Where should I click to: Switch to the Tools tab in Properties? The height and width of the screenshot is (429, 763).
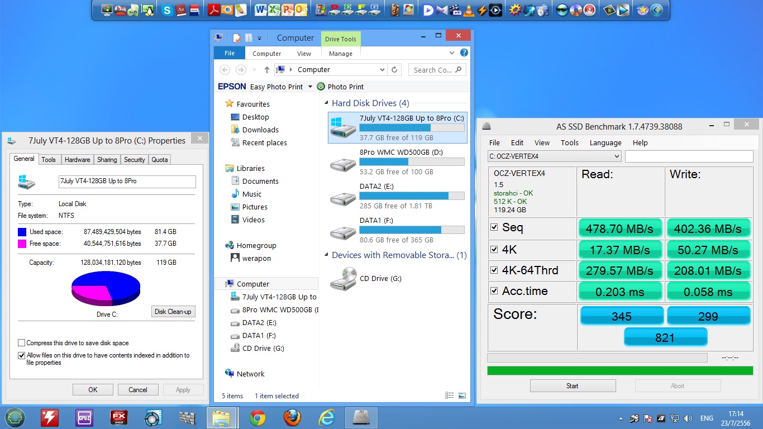(x=49, y=160)
